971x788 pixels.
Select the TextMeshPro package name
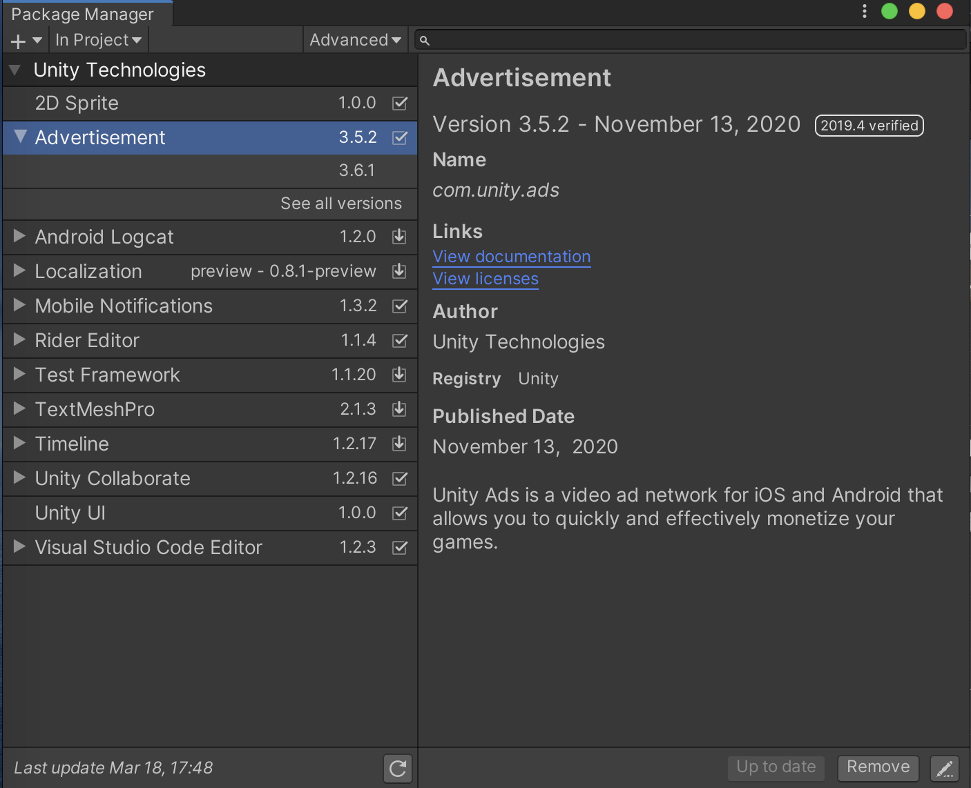click(95, 409)
